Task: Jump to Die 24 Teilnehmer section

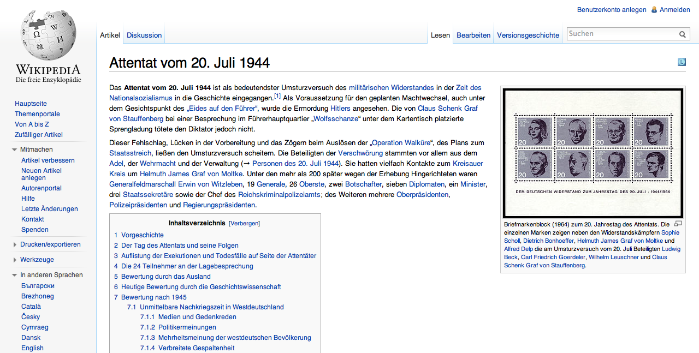Action: 183,266
